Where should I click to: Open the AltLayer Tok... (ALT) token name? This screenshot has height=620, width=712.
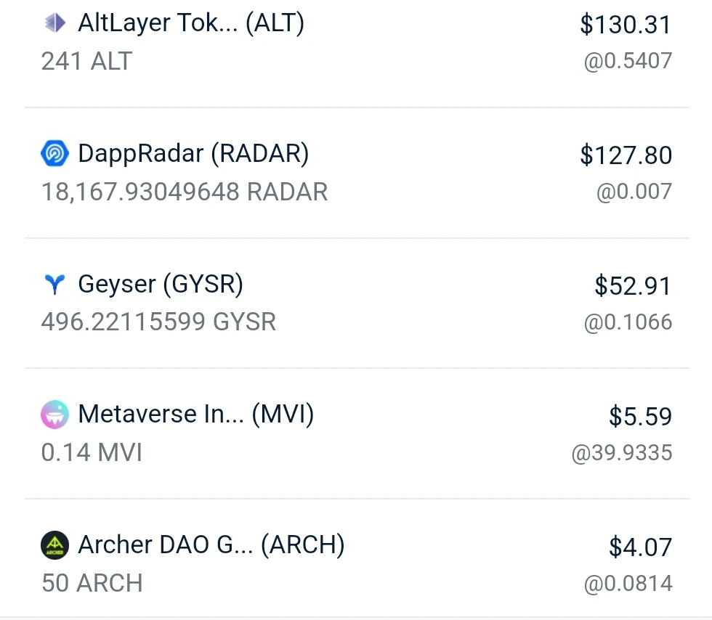coord(191,23)
